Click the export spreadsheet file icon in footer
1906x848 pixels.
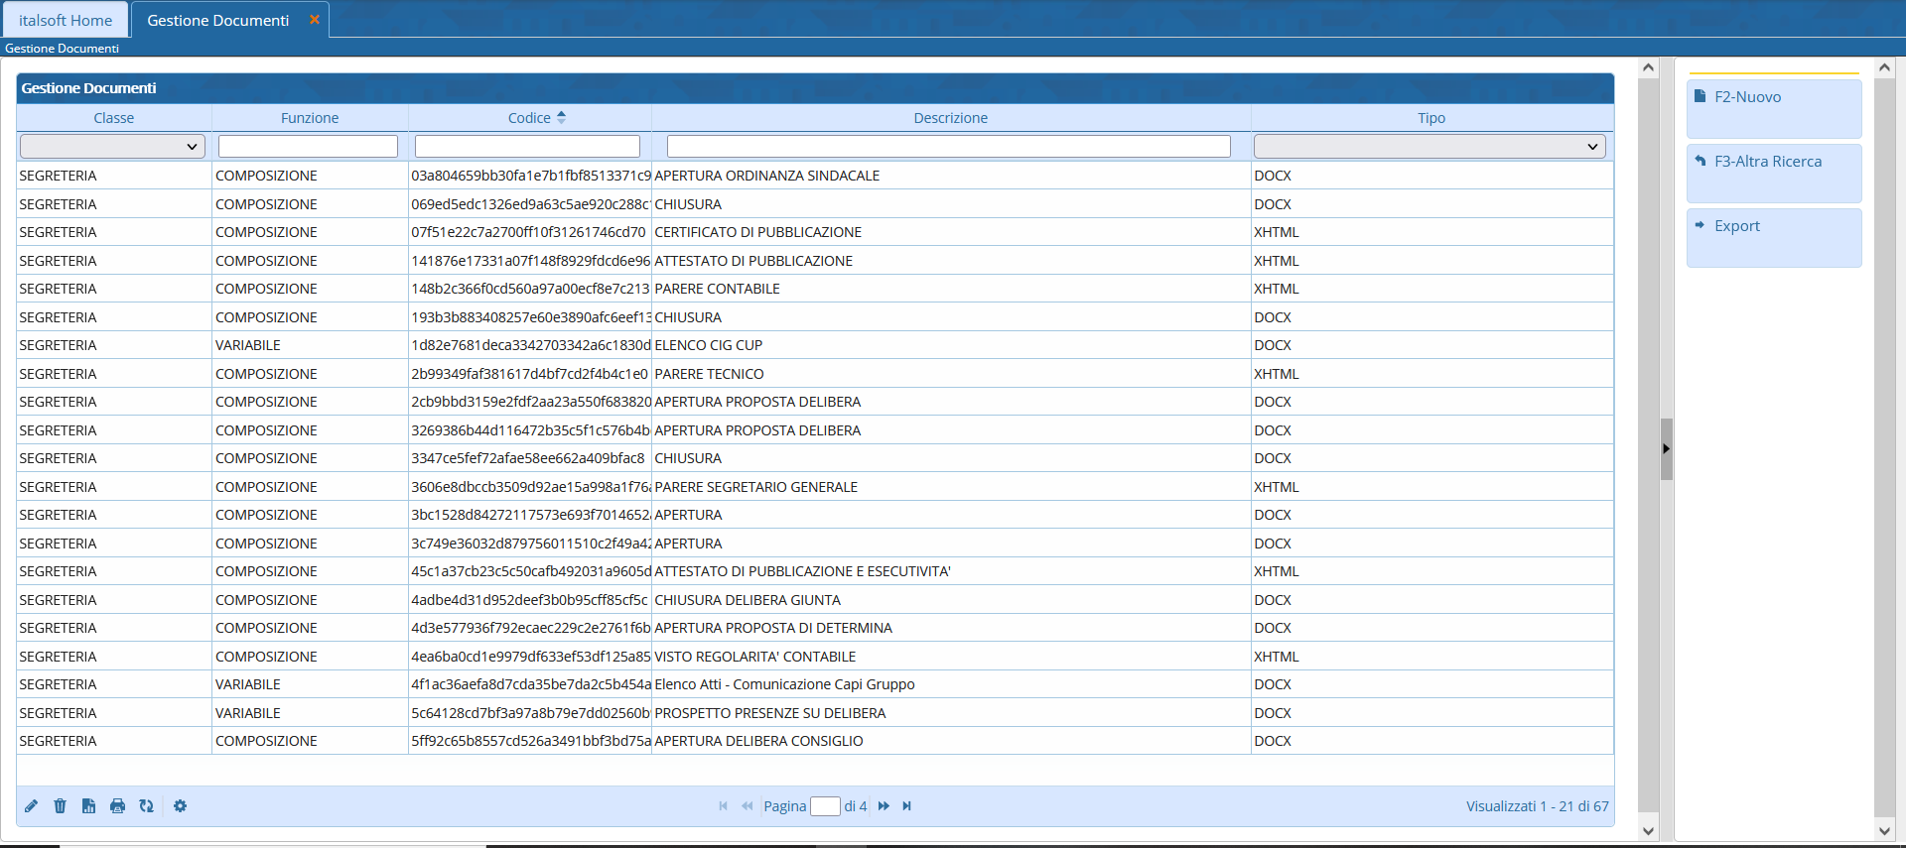coord(88,806)
